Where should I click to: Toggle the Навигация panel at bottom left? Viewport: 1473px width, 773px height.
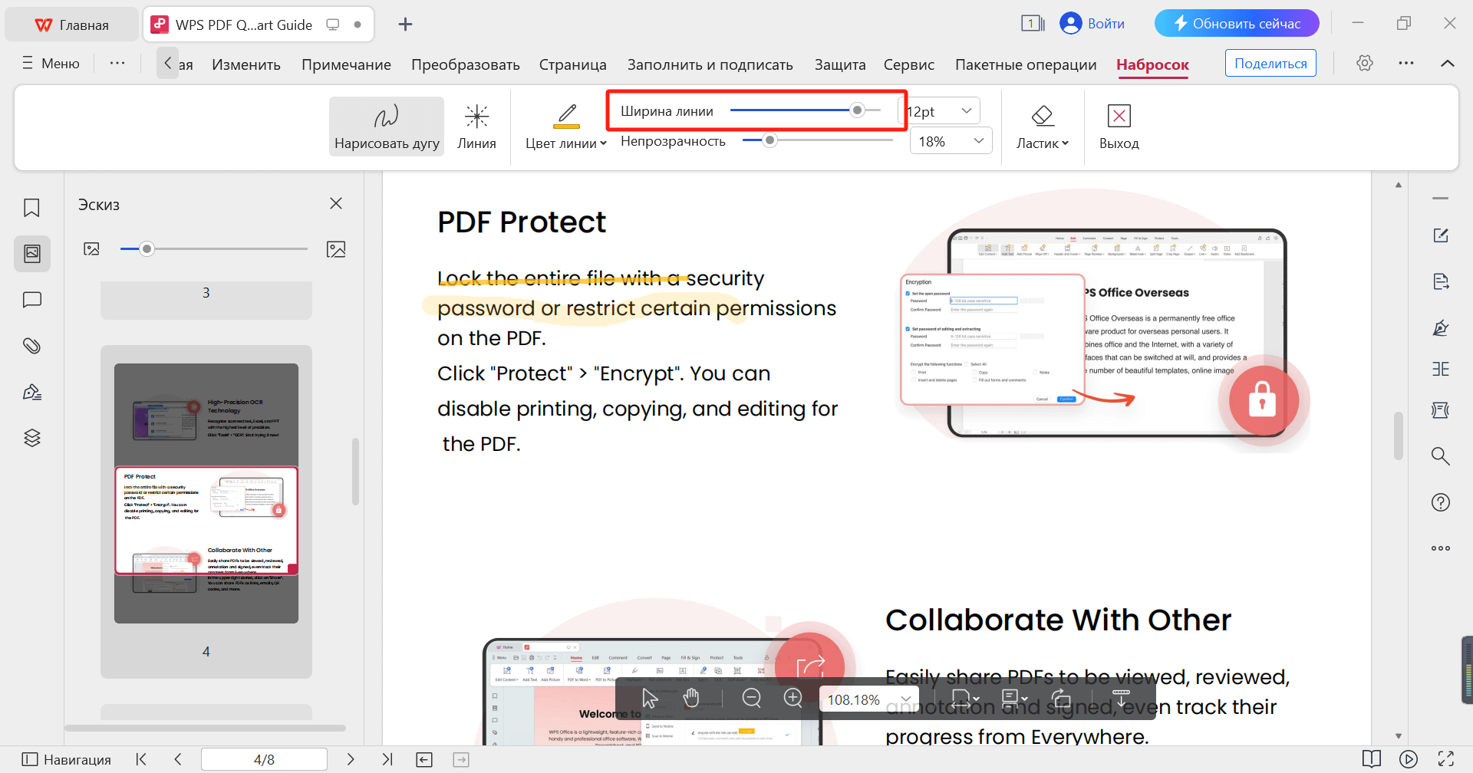[65, 758]
